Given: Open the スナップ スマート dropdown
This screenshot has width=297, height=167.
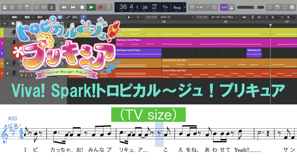Looking at the screenshot, I should coord(177,17).
